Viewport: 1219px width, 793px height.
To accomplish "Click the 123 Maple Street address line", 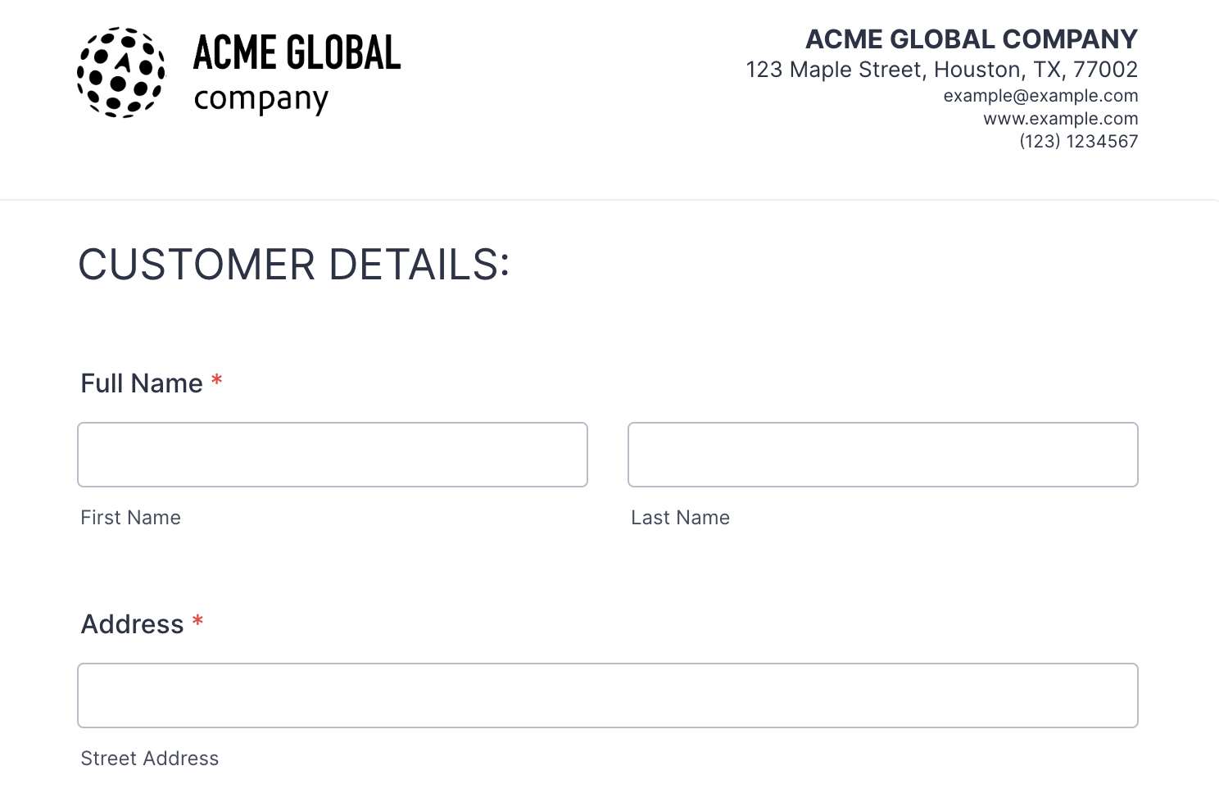I will 941,70.
